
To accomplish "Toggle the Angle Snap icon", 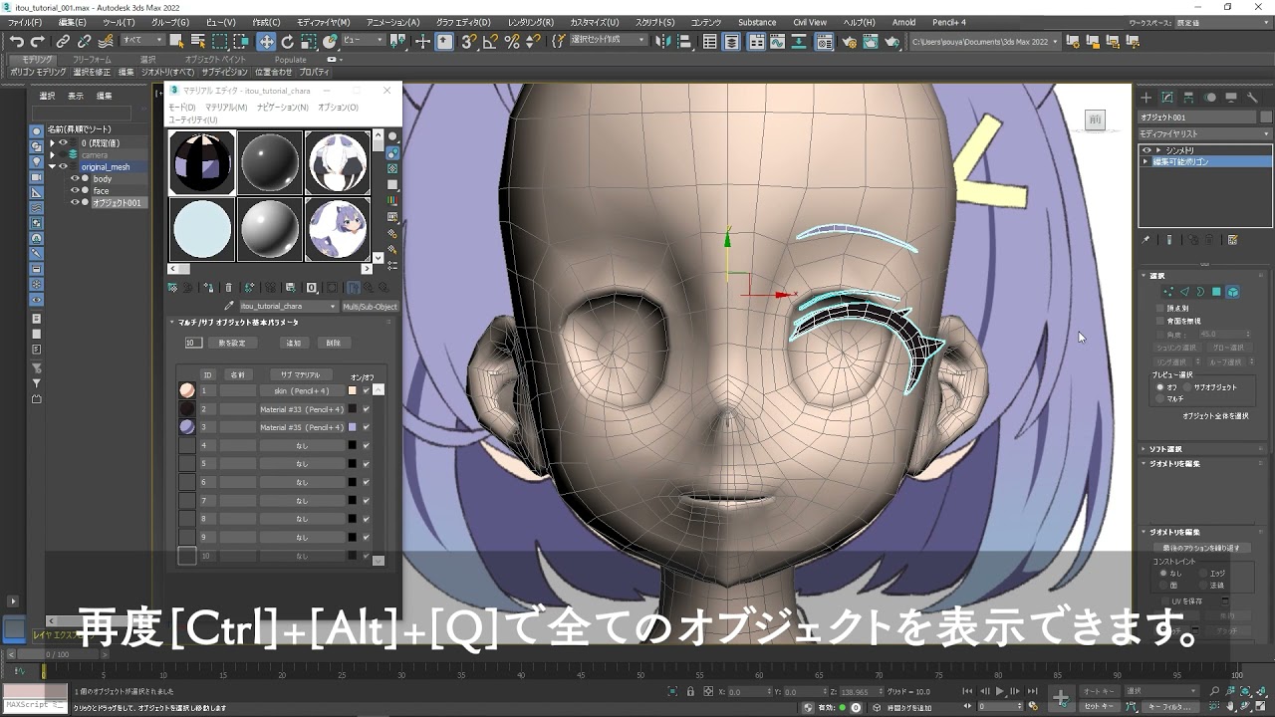I will (490, 41).
